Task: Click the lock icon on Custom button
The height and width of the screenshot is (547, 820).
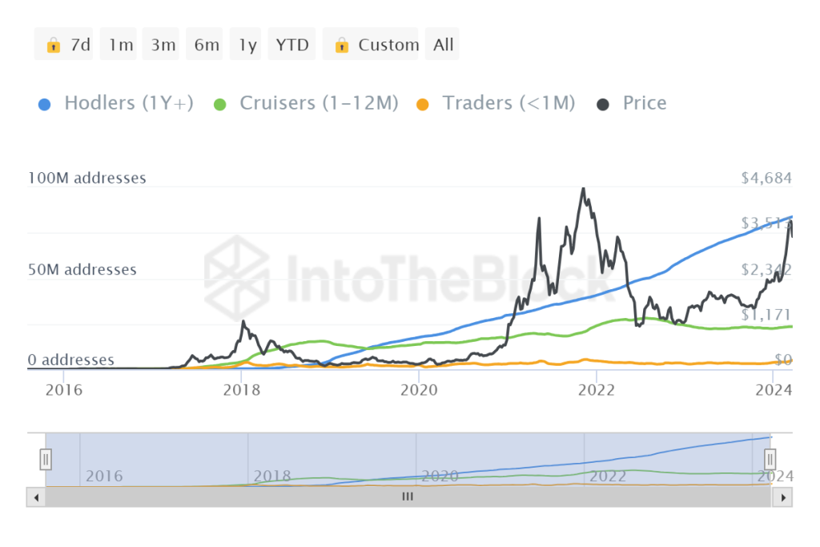Action: coord(342,45)
